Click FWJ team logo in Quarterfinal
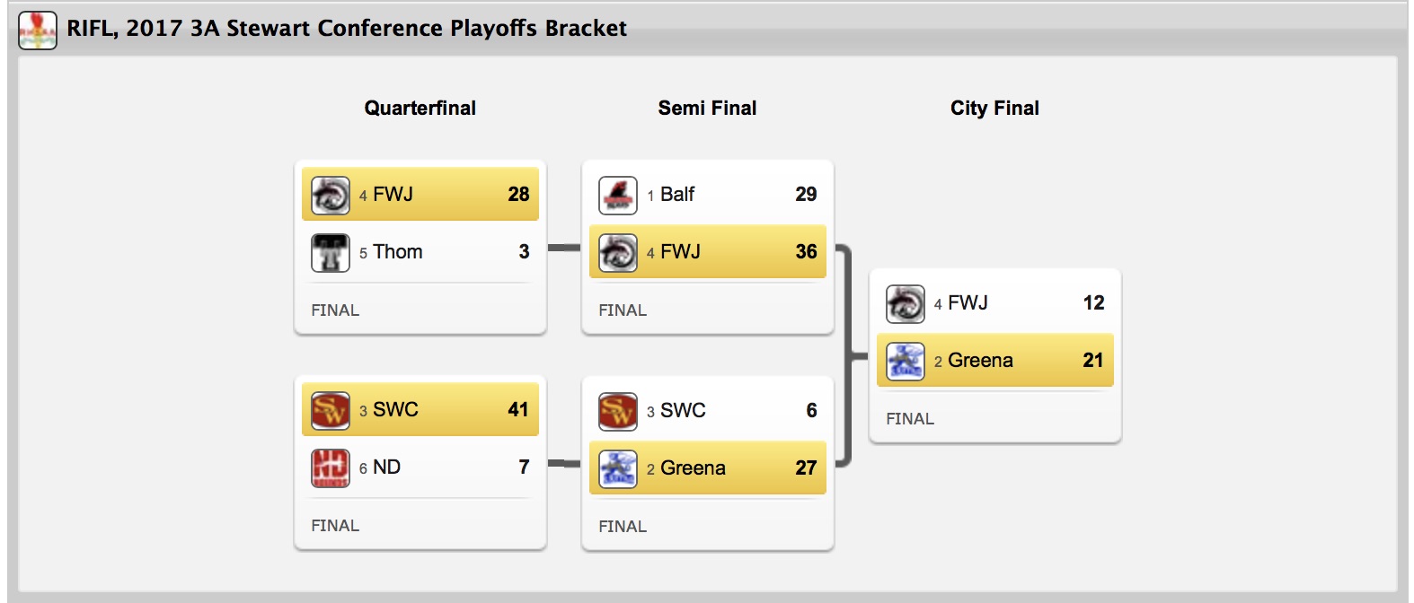 [x=330, y=195]
